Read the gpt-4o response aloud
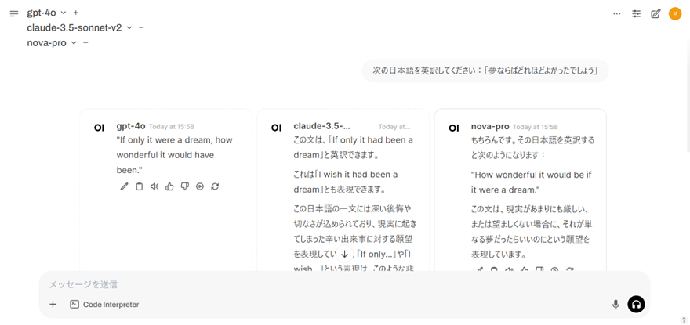This screenshot has height=325, width=690. pyautogui.click(x=154, y=186)
